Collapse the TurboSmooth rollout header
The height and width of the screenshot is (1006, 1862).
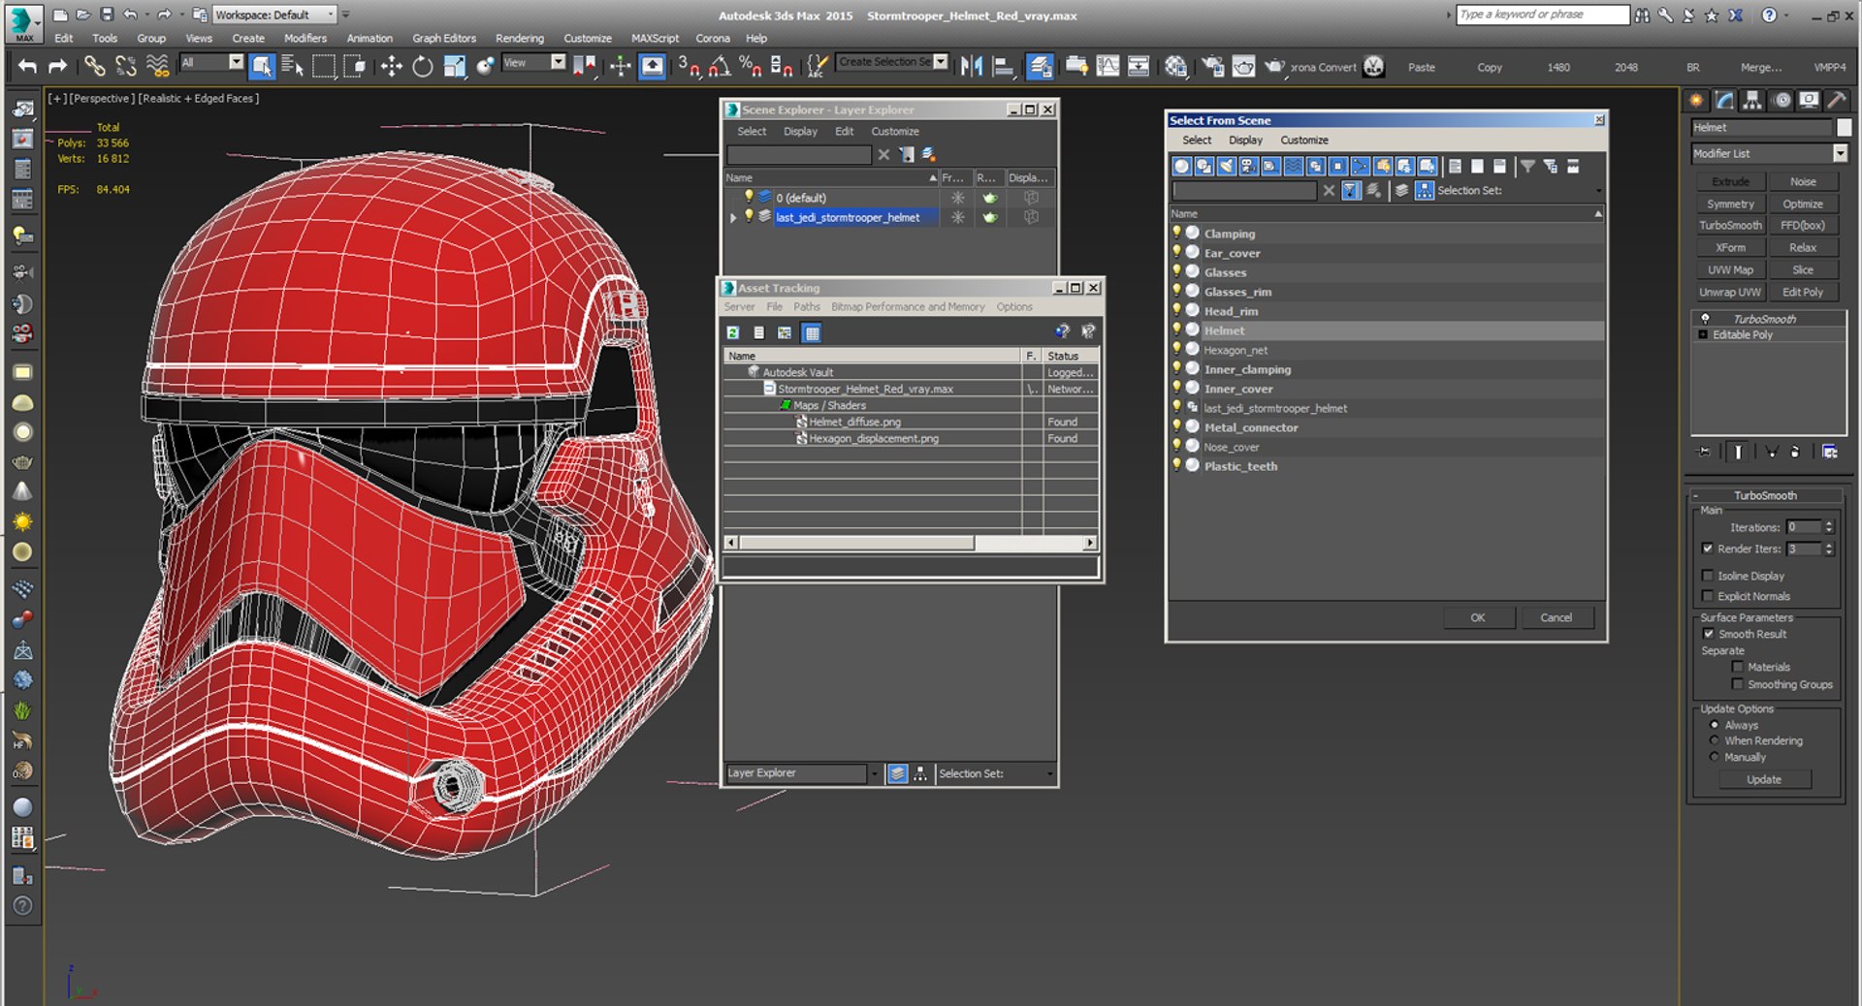click(x=1765, y=495)
